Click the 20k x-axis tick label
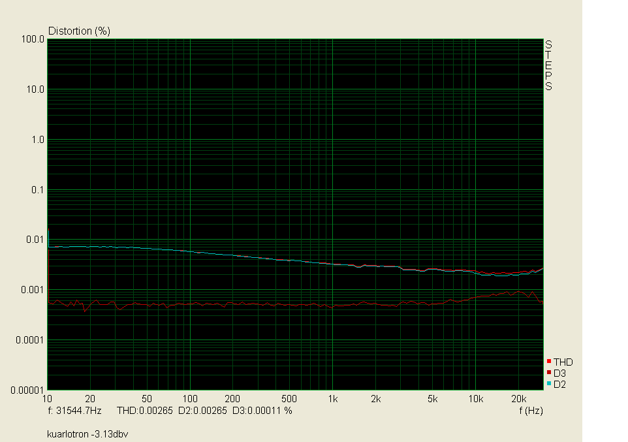 pyautogui.click(x=519, y=399)
